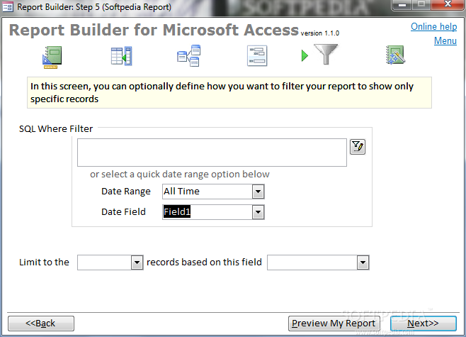Click inside the SQL Where Filter text box
Screen dimensions: 466x337
[212, 153]
